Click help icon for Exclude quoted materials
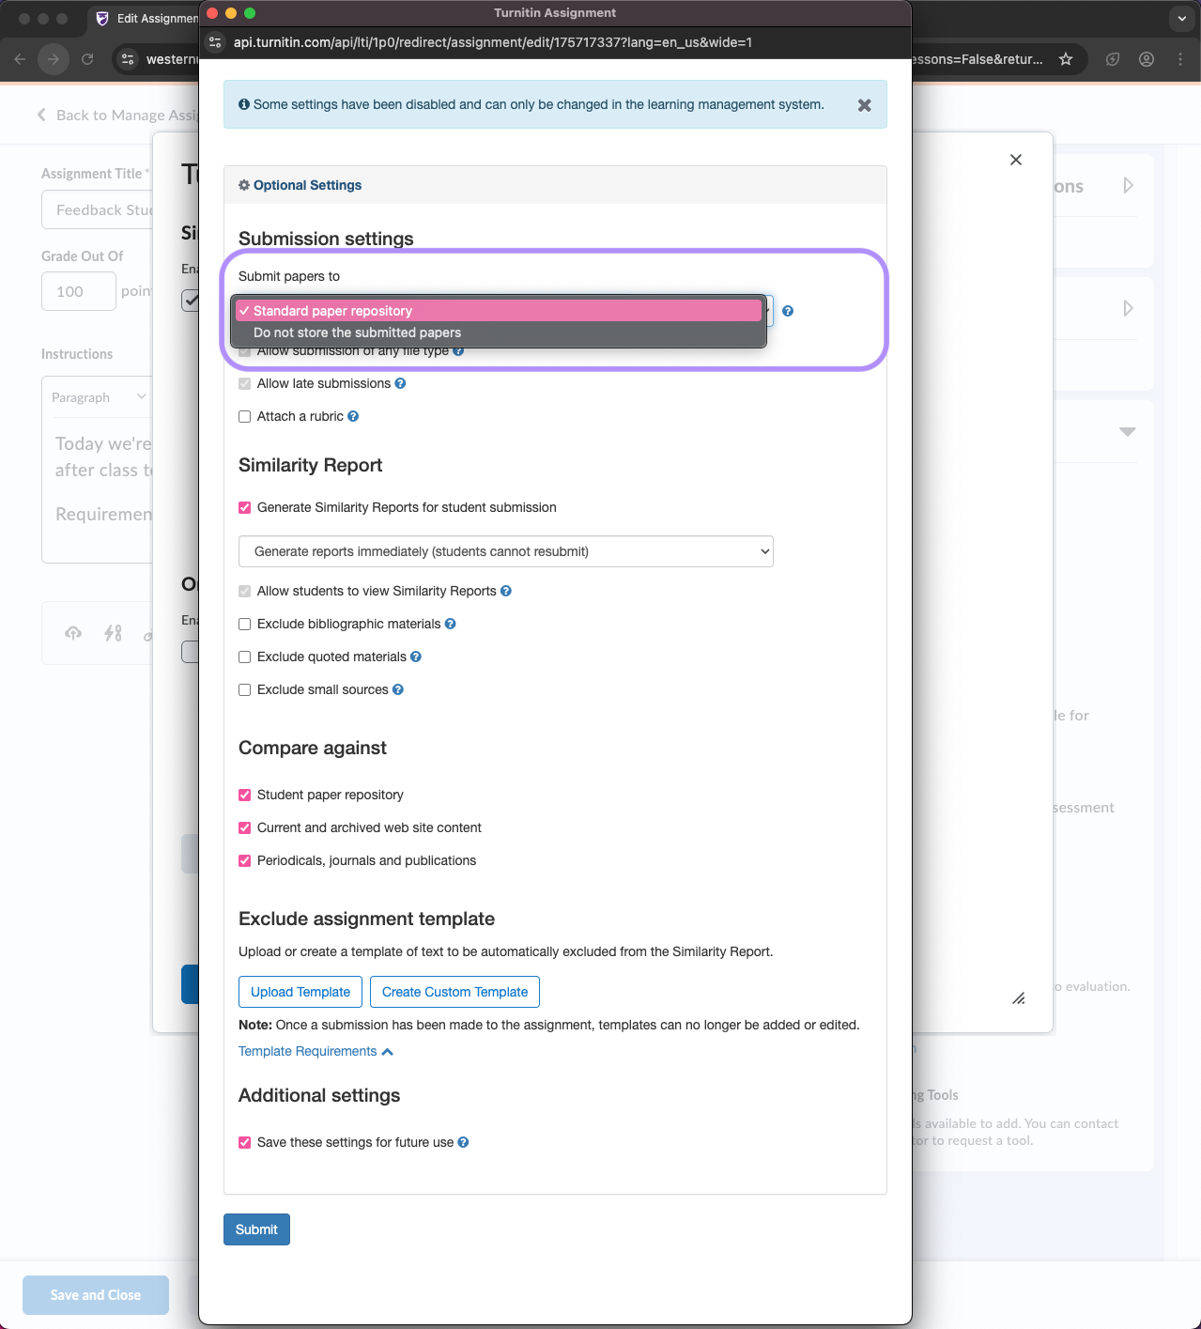The height and width of the screenshot is (1329, 1201). coord(416,657)
